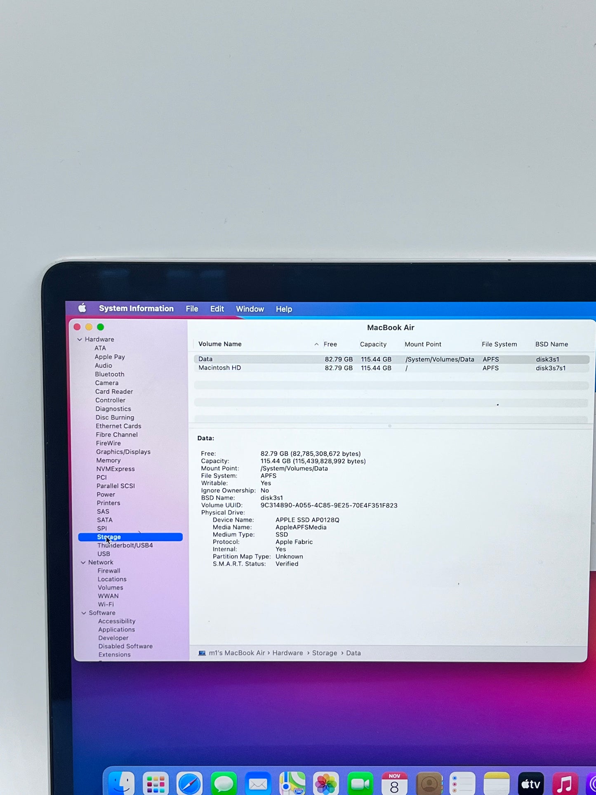Open Music app in the Dock
596x795 pixels.
(565, 783)
